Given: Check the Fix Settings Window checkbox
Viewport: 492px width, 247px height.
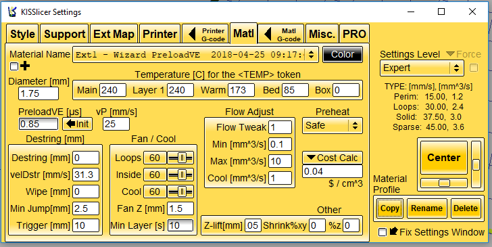Looking at the screenshot, I should pos(383,232).
